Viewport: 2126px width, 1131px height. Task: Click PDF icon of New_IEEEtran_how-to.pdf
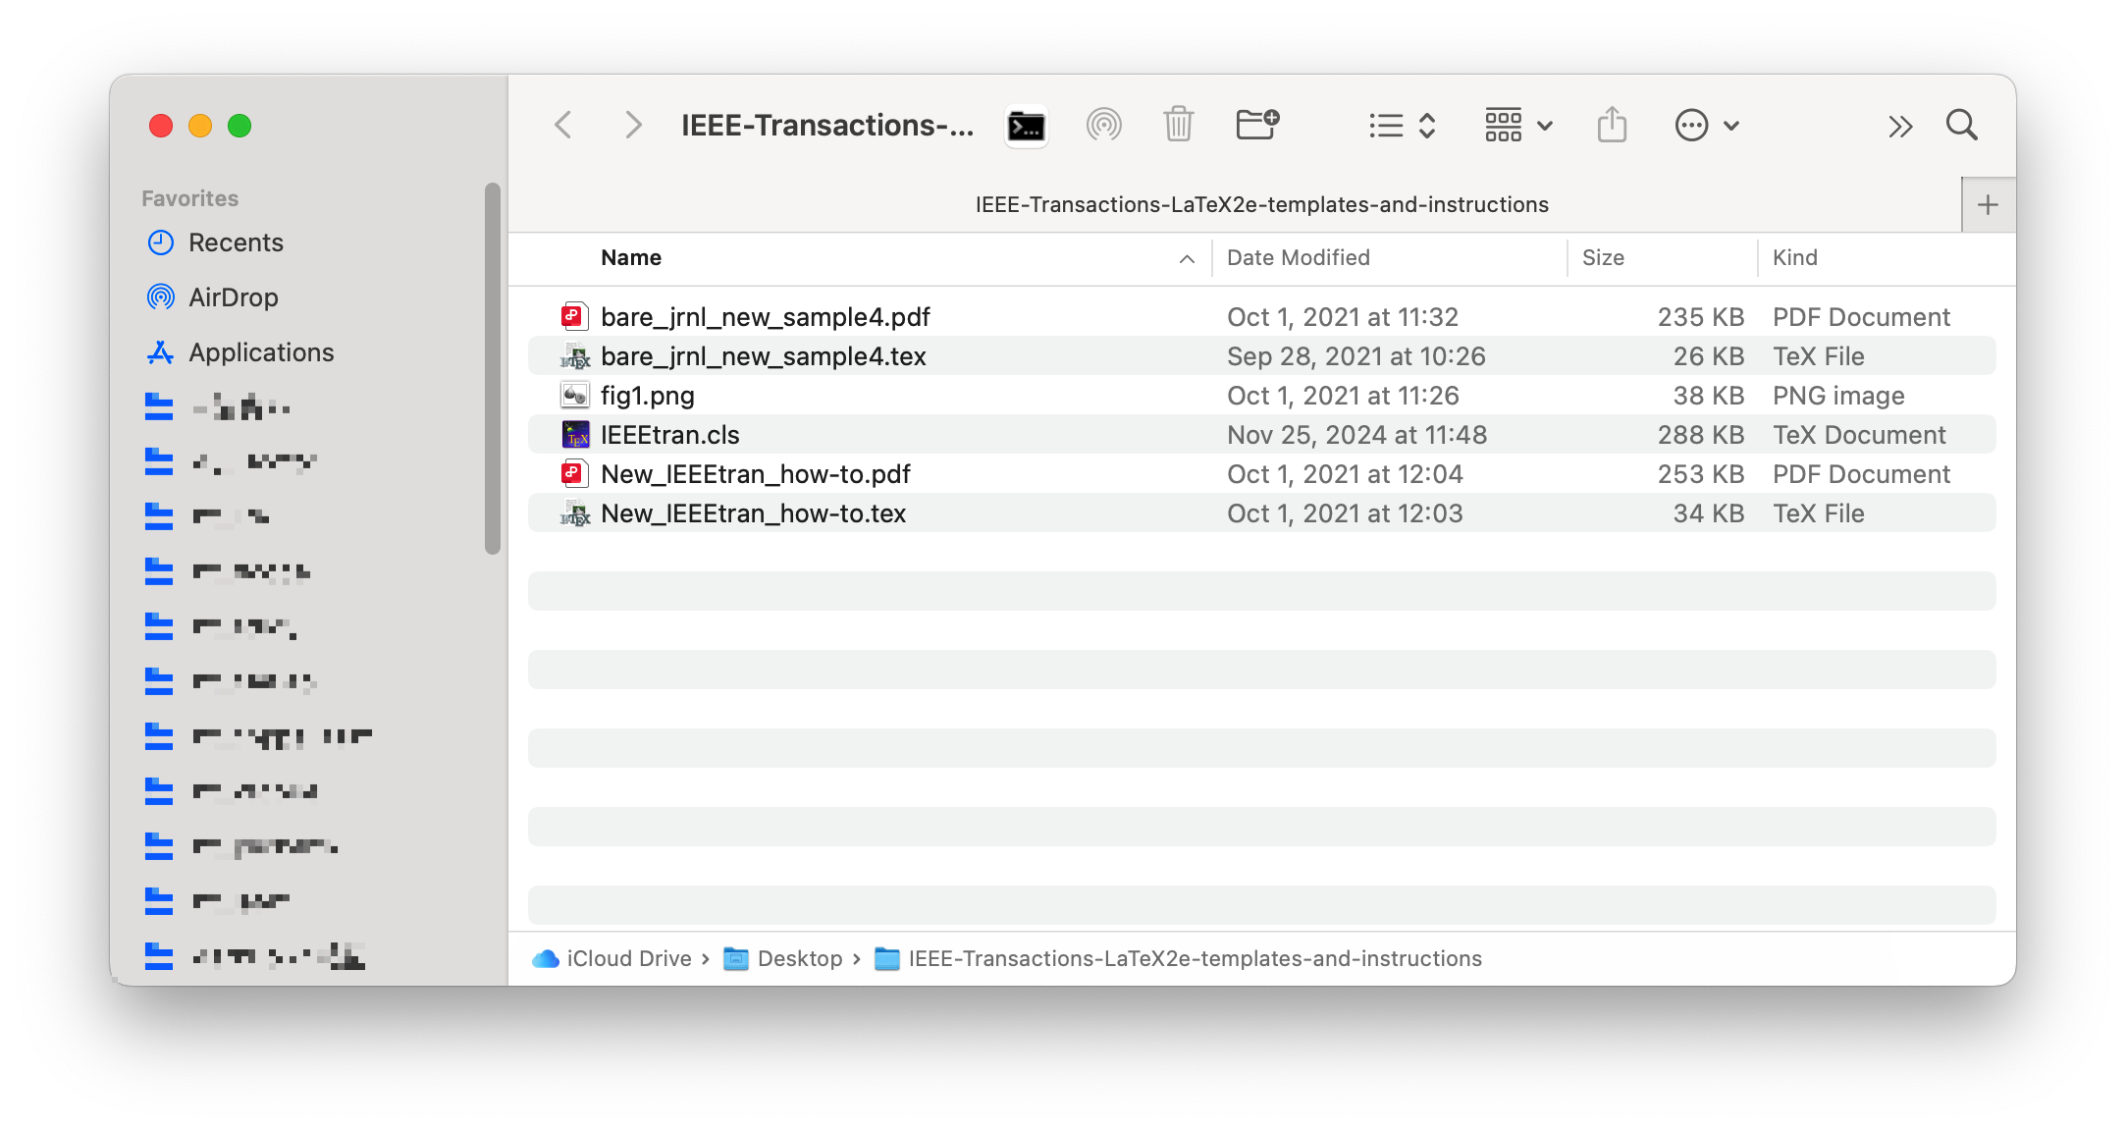pyautogui.click(x=574, y=473)
